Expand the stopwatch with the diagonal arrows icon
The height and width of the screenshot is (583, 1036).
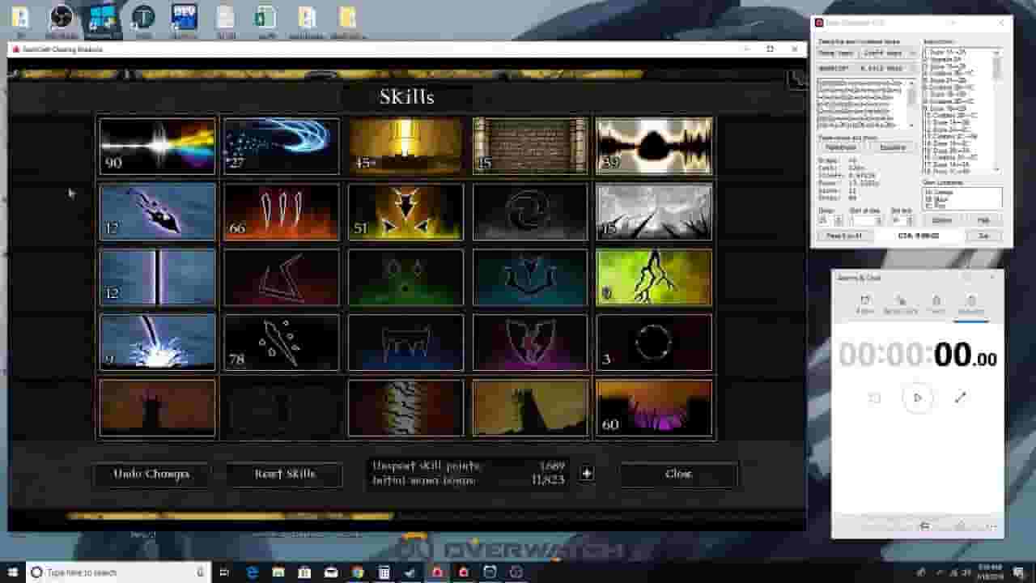tap(961, 398)
